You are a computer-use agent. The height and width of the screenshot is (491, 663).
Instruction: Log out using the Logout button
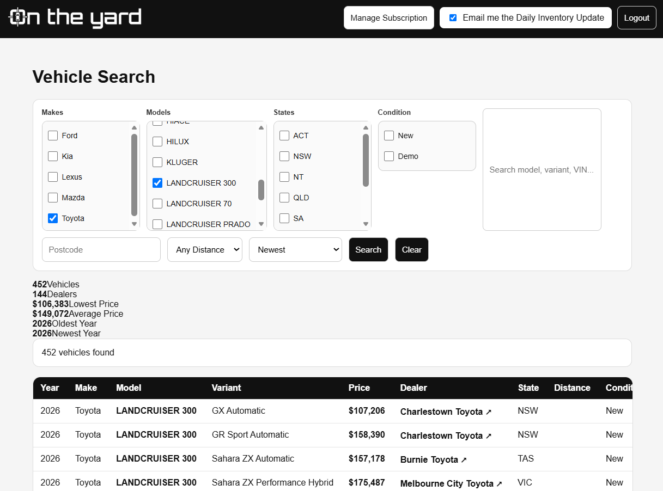[637, 18]
